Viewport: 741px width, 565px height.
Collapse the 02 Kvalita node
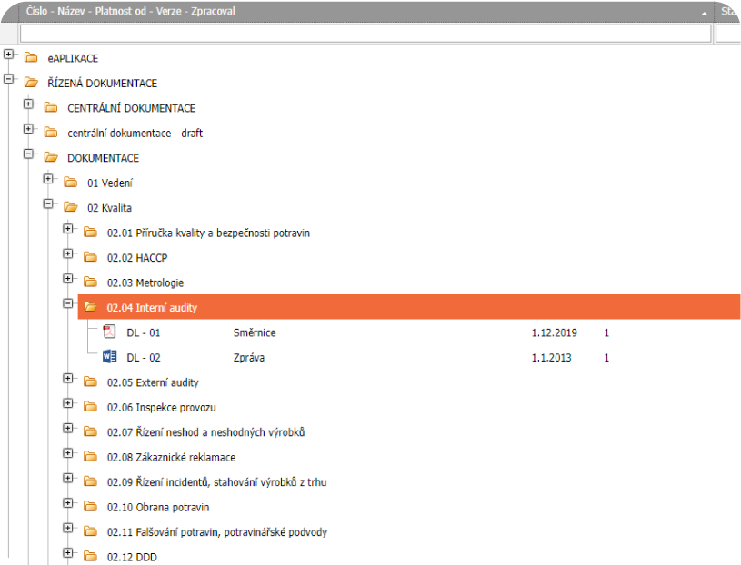[x=48, y=205]
